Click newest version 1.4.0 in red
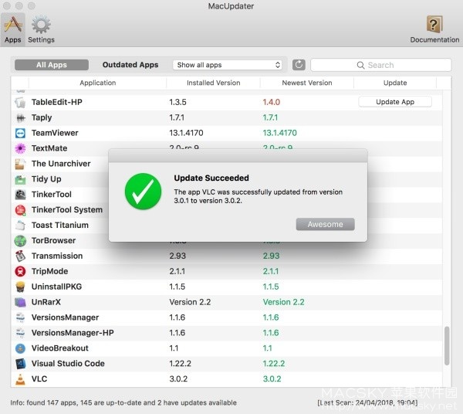 [x=272, y=102]
